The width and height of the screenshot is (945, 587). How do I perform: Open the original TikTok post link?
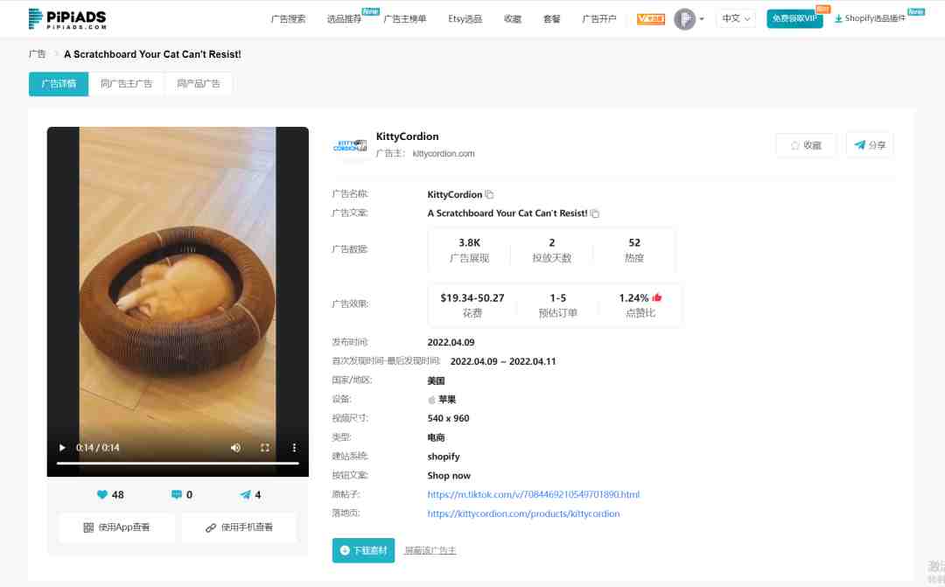coord(534,494)
